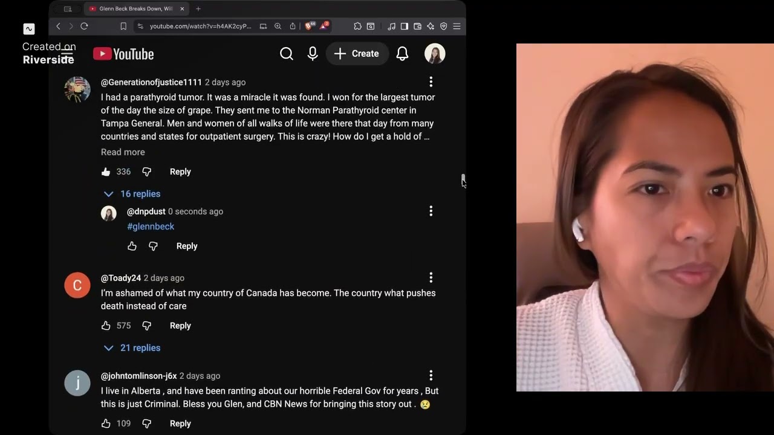Screen dimensions: 774x435
Task: Open the Brave VPN shield icon
Action: [444, 26]
